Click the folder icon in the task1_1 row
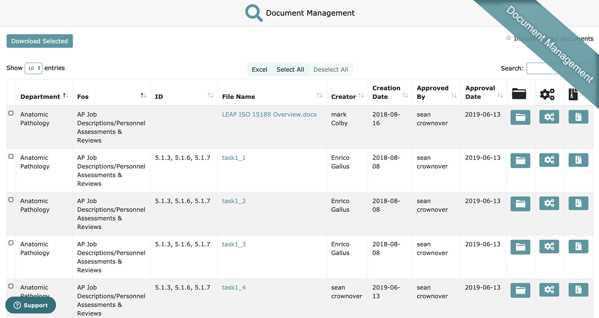The width and height of the screenshot is (599, 318). pyautogui.click(x=520, y=160)
